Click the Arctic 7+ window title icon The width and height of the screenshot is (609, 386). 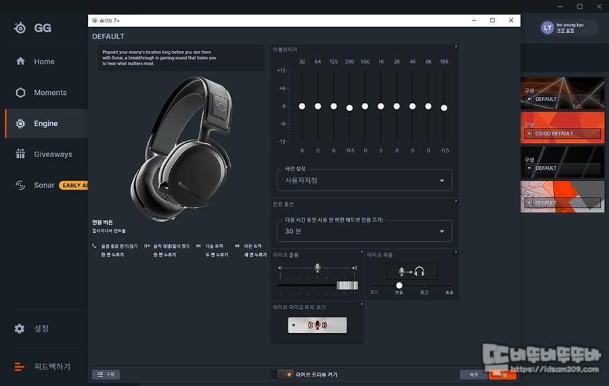point(95,20)
